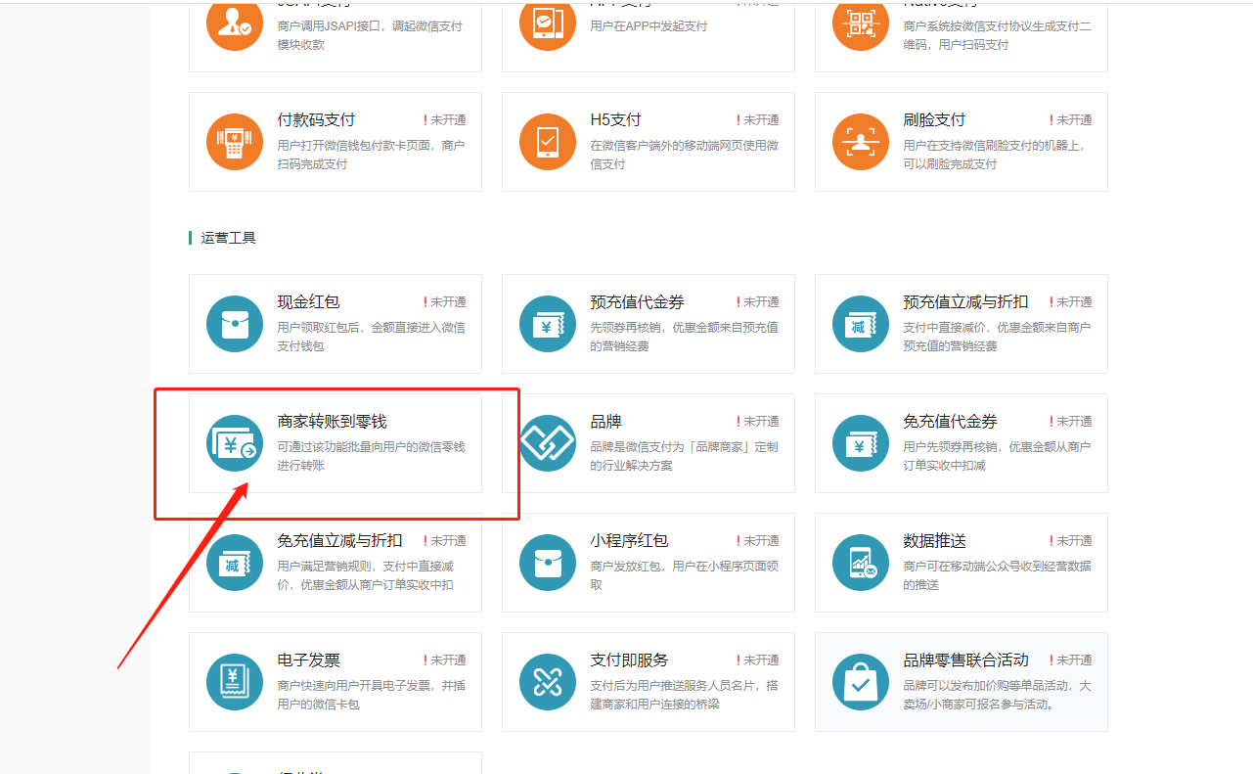Open the 品牌零售联合活动 product title
The image size is (1253, 774).
[x=965, y=660]
